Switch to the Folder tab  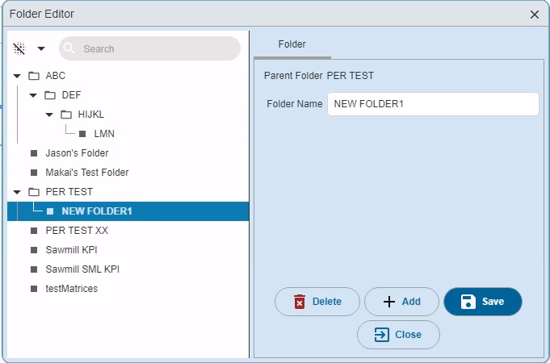pyautogui.click(x=292, y=44)
